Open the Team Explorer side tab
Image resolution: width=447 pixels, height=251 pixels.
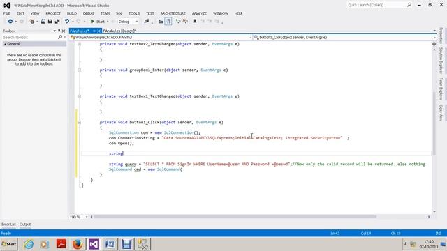(x=441, y=89)
